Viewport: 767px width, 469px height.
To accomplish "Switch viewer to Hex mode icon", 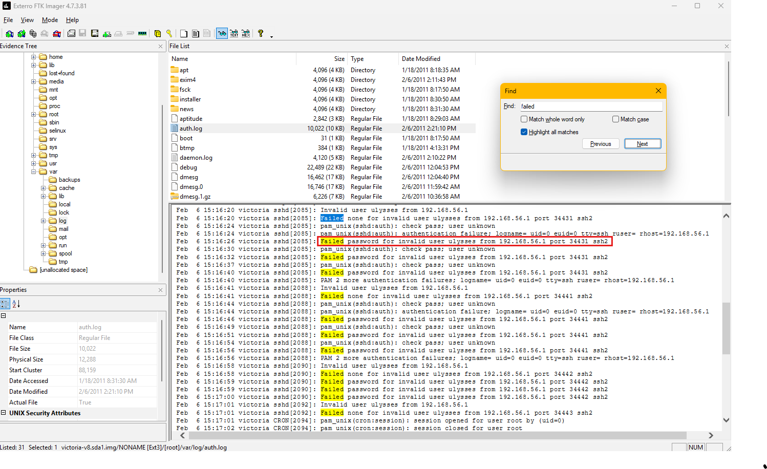I will tap(246, 34).
